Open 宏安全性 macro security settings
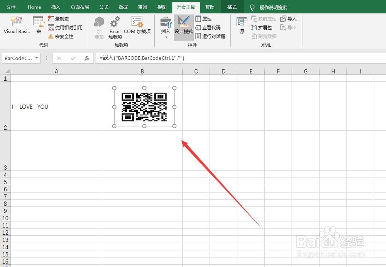Screen dimensions: 386x267 click(x=61, y=36)
